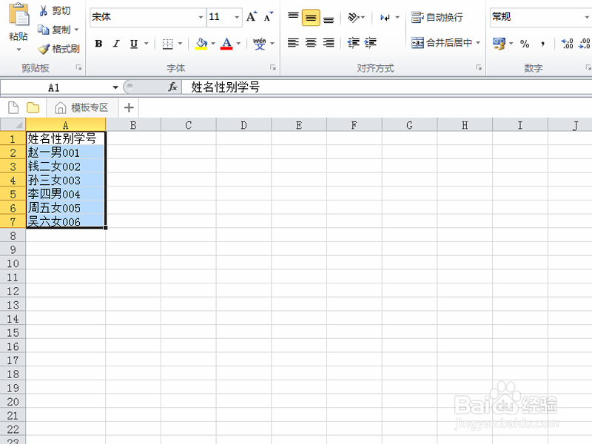
Task: Decrease font size with small A icon
Action: [x=268, y=17]
